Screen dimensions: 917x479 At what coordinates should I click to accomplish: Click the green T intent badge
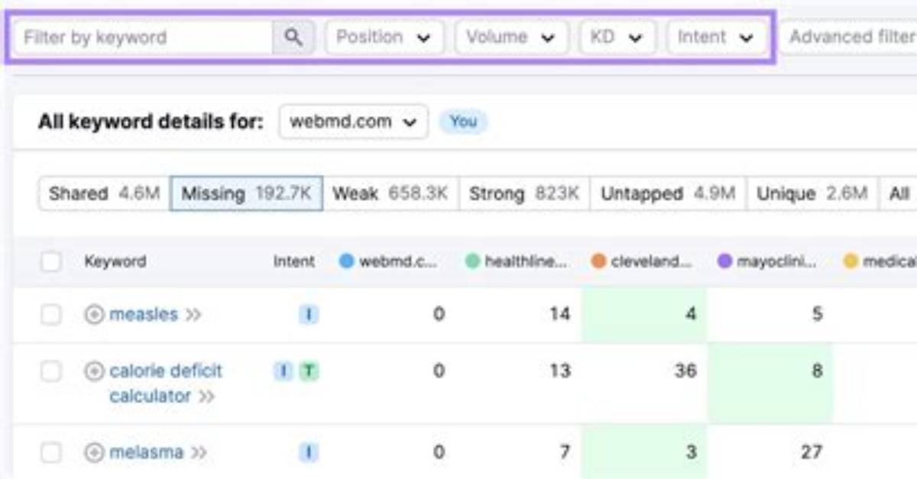(309, 371)
